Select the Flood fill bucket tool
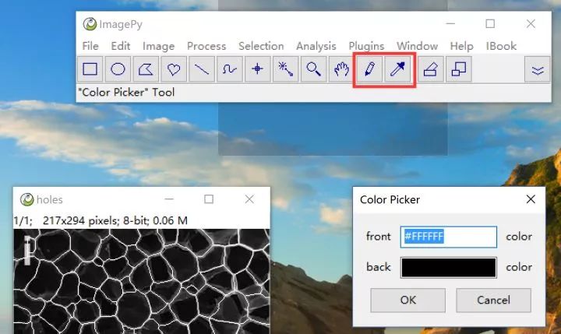Viewport: 561px width, 334px height. coord(431,69)
